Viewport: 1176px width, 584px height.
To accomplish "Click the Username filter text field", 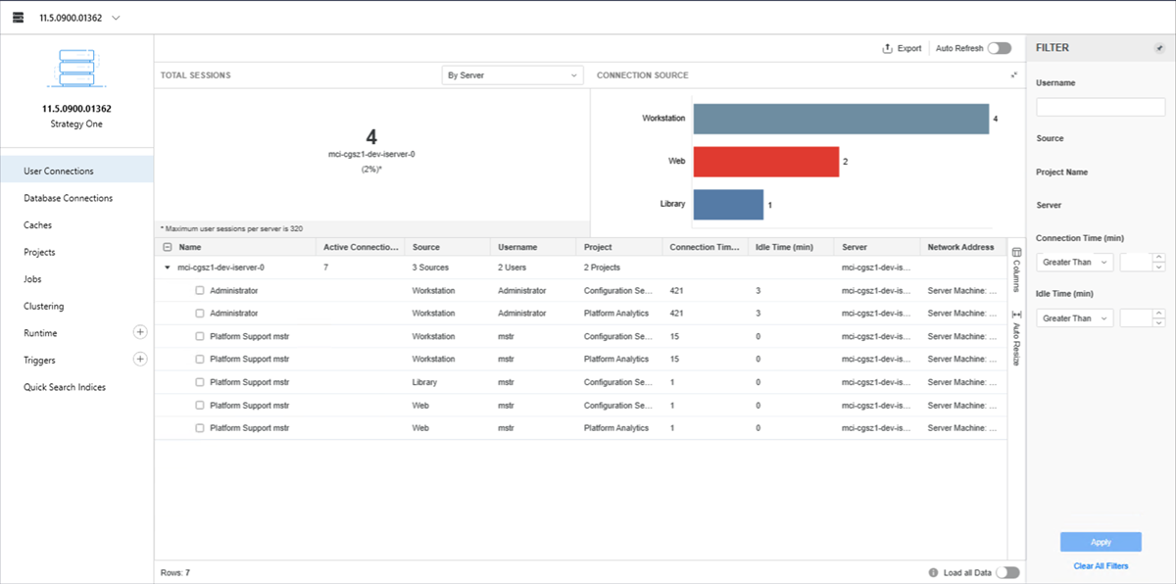I will click(x=1100, y=107).
